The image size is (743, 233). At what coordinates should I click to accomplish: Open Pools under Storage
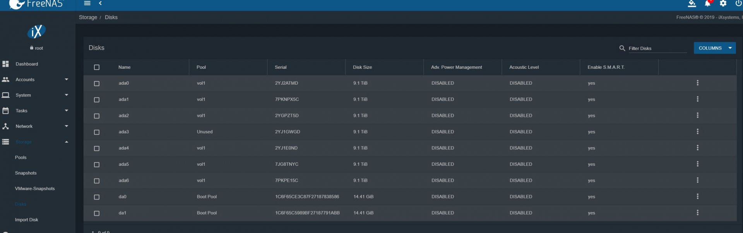pyautogui.click(x=21, y=158)
